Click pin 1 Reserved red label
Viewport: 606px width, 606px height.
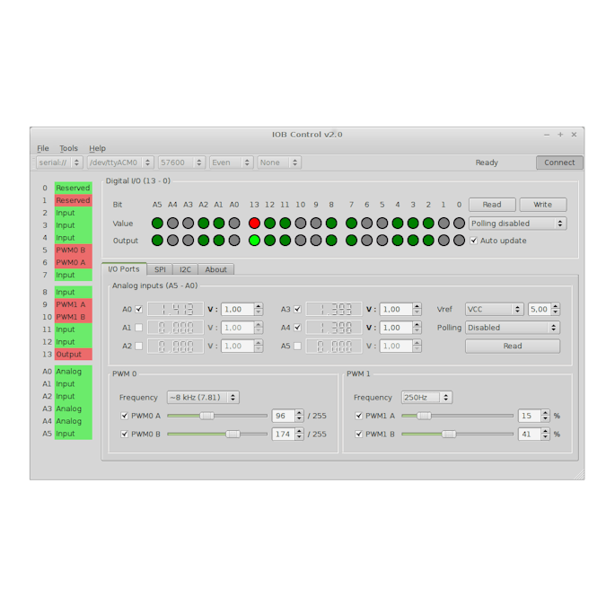73,200
